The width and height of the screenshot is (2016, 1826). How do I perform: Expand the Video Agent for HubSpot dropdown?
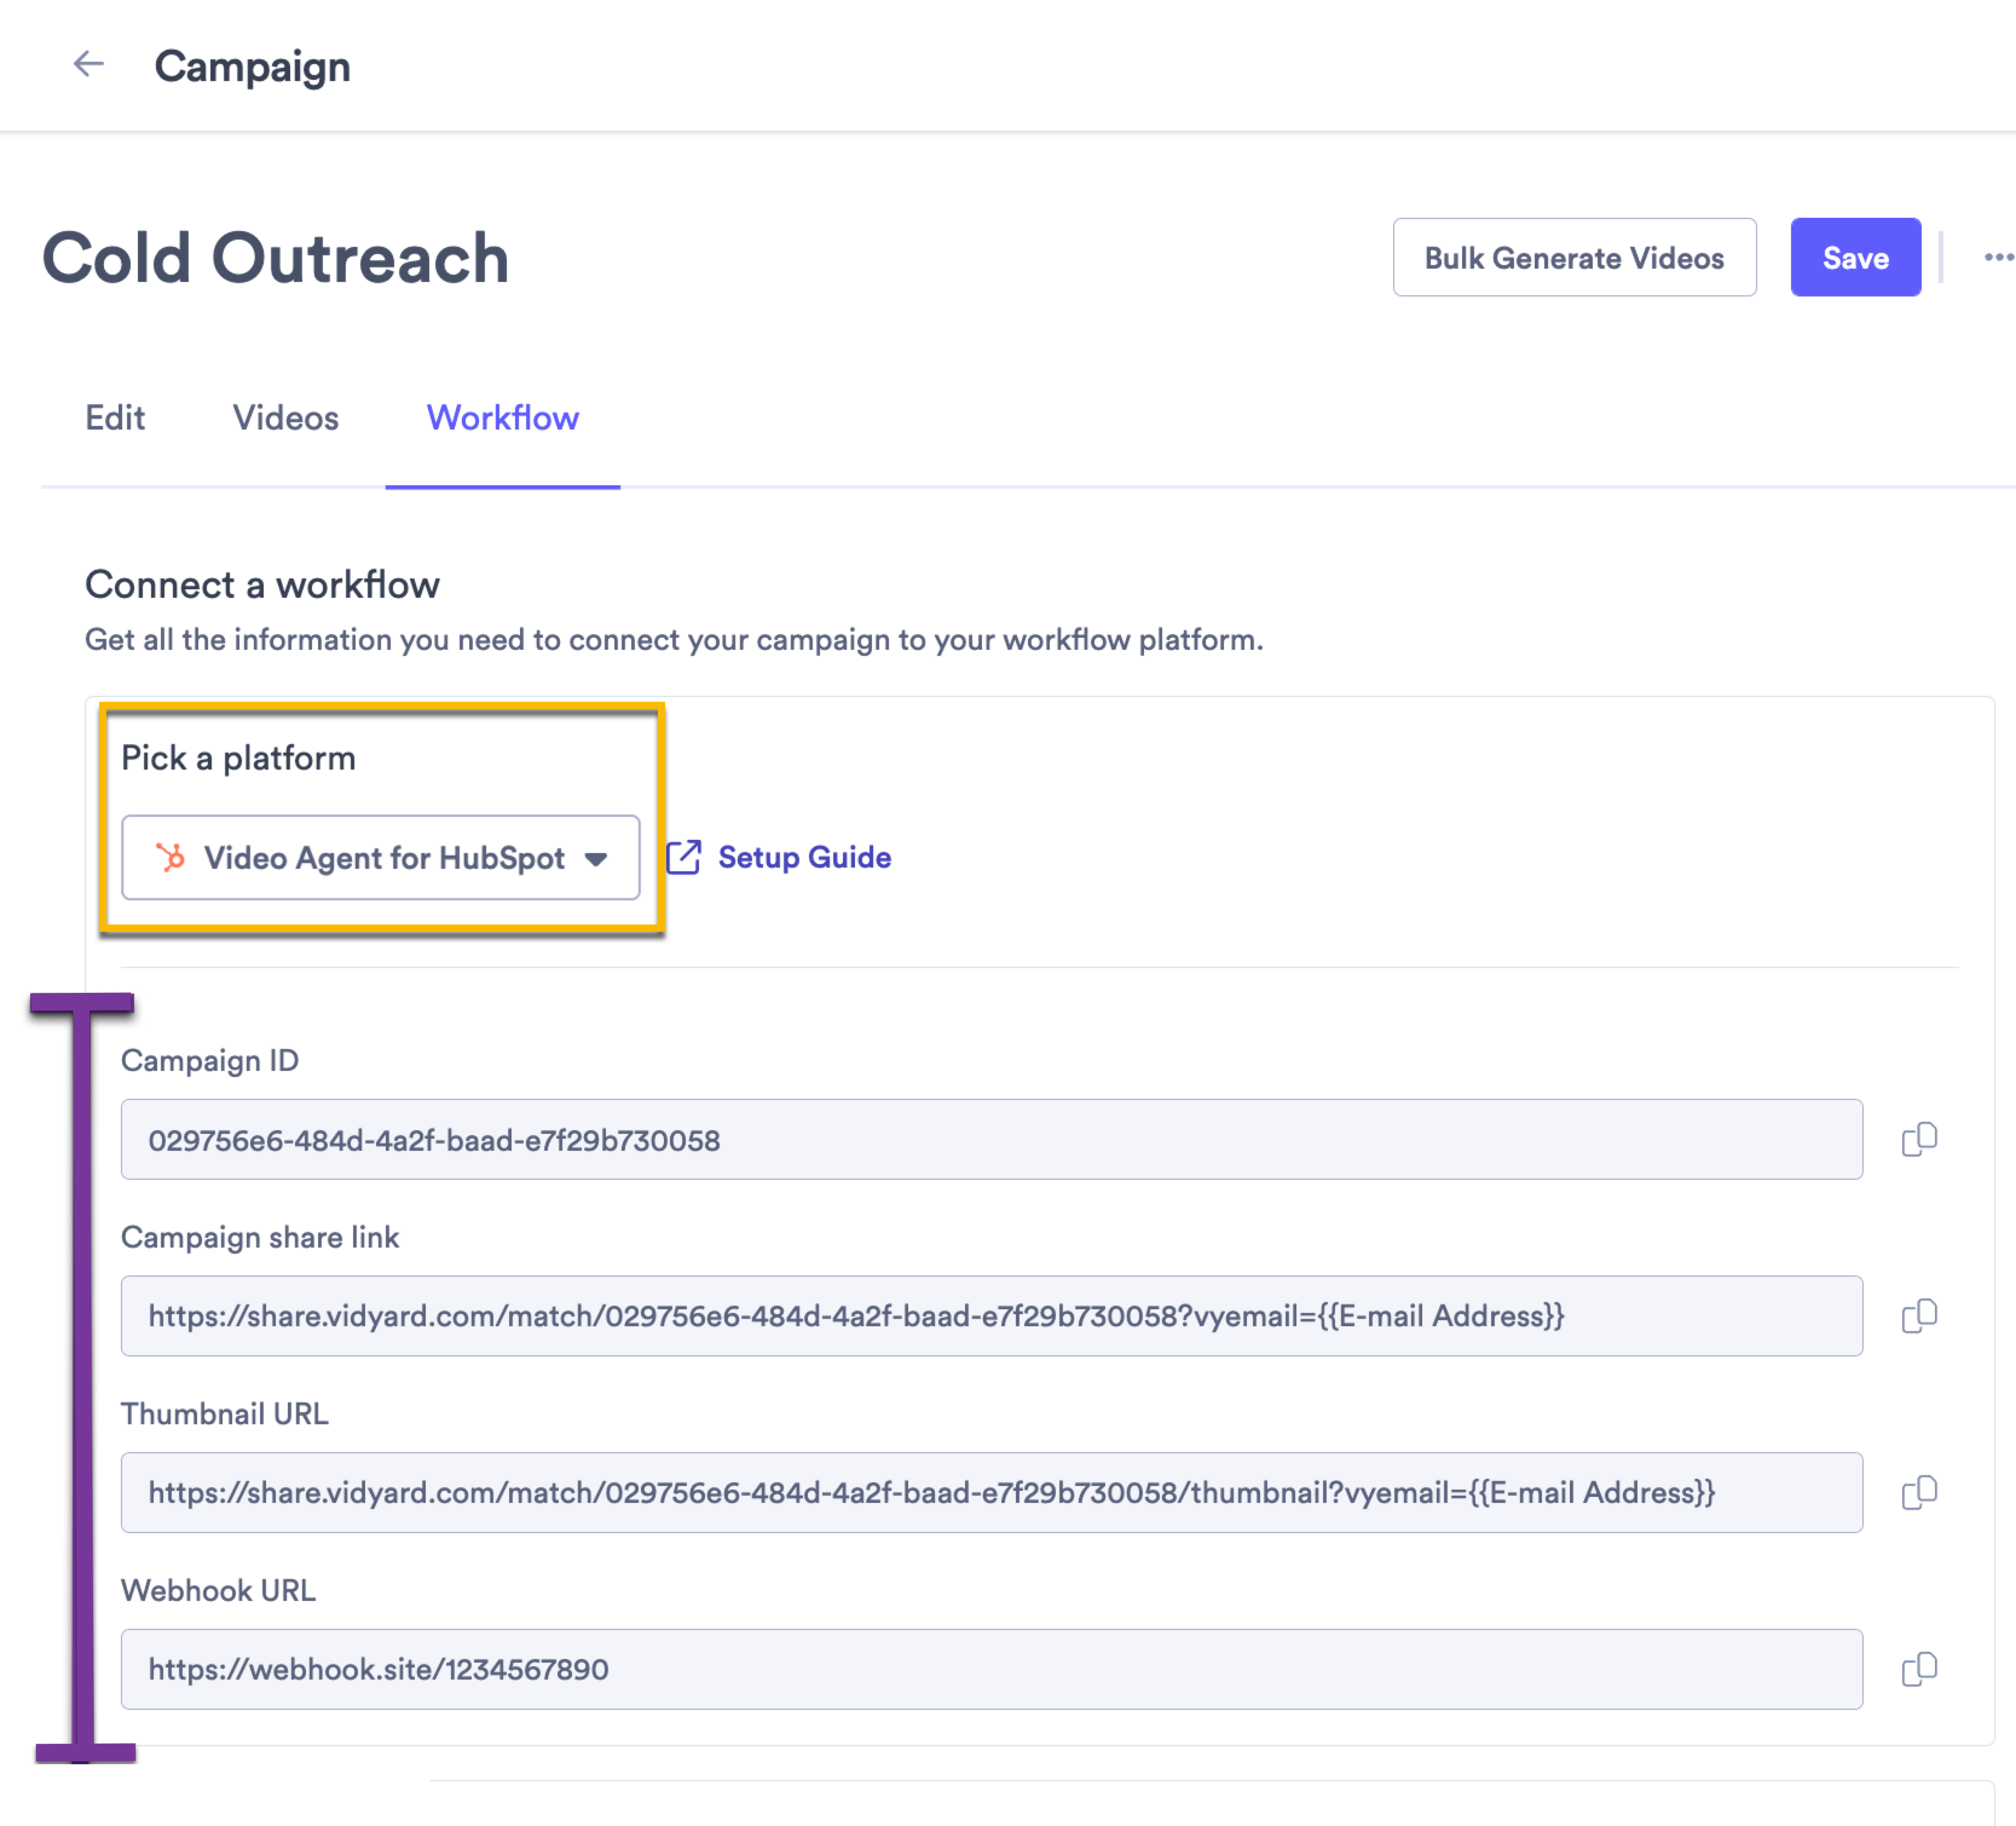coord(381,857)
